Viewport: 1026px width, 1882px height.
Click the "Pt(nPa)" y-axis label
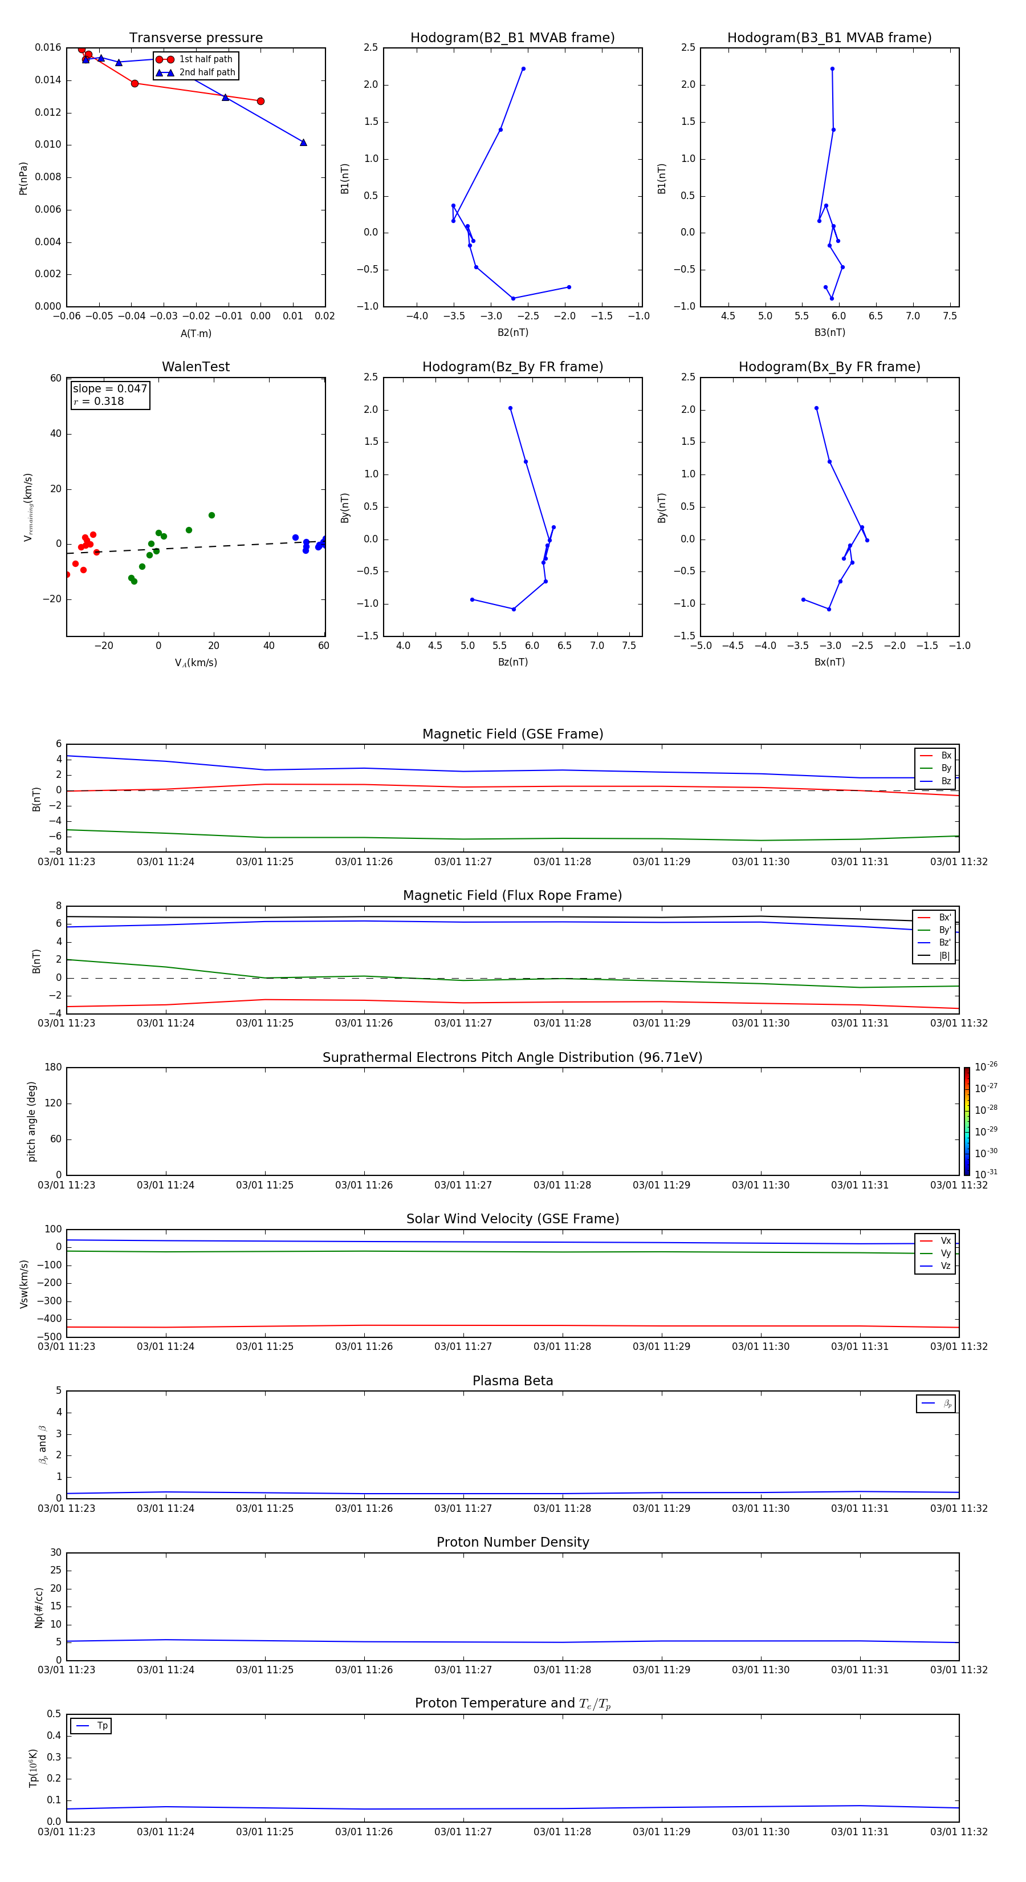23,177
